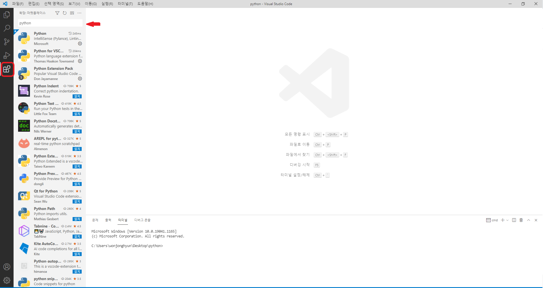Viewport: 543px width, 288px height.
Task: Open the 파일(F) menu
Action: [18, 4]
